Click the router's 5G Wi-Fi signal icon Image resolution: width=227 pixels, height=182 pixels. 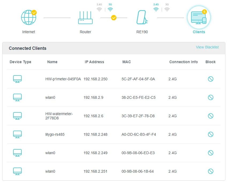click(x=110, y=9)
